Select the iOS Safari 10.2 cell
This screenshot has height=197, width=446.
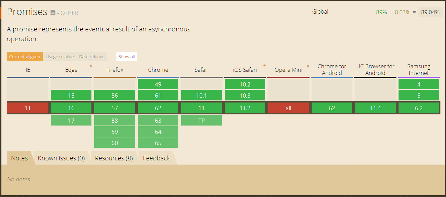[x=245, y=84]
